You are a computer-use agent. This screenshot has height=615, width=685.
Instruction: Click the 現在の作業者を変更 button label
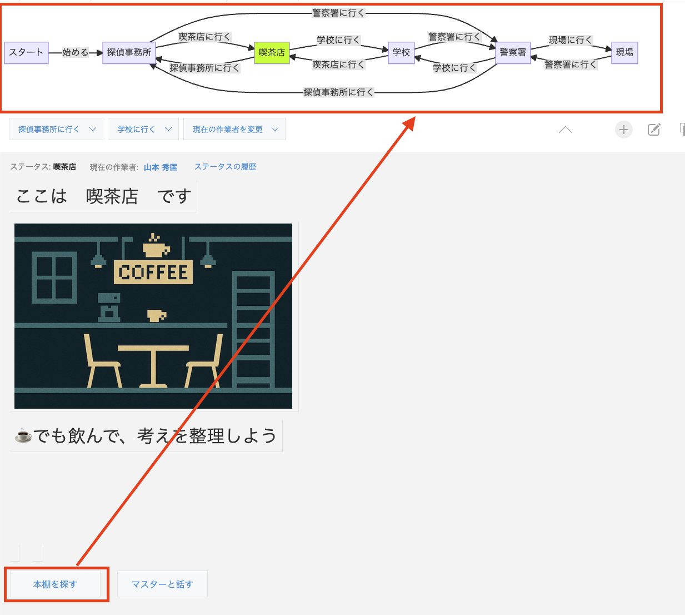coord(227,129)
